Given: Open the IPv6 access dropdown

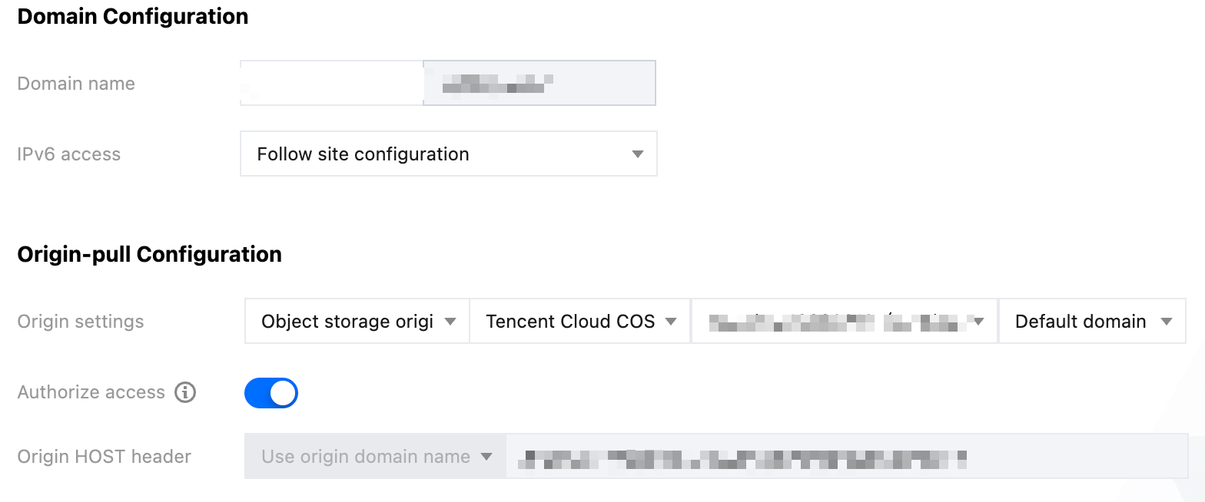Looking at the screenshot, I should [448, 154].
